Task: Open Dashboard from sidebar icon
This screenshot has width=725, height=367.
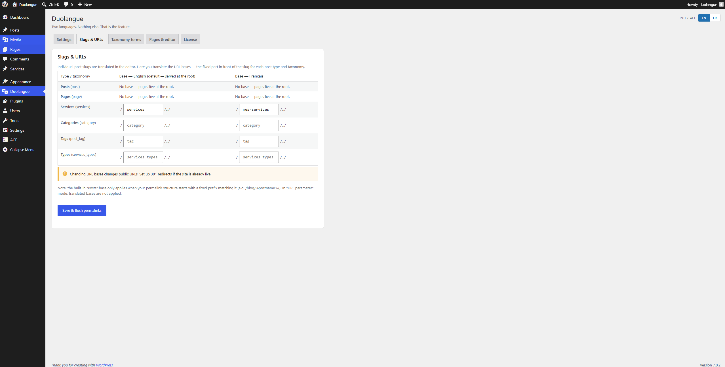Action: tap(5, 17)
